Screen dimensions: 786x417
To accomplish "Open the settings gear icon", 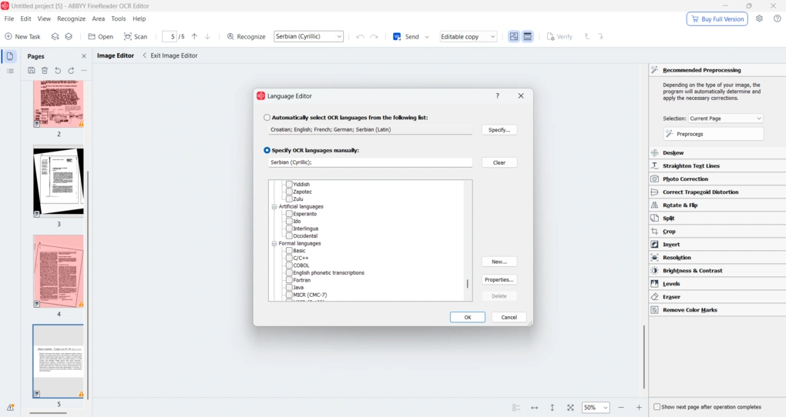I will (x=760, y=18).
